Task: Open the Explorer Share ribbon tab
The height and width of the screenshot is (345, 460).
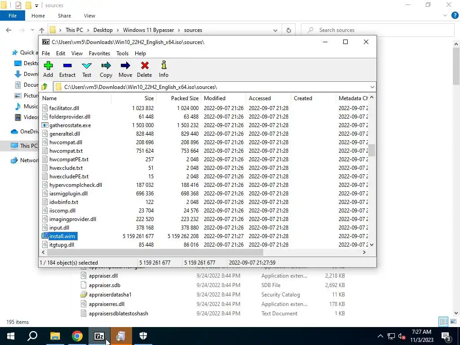Action: pos(64,16)
